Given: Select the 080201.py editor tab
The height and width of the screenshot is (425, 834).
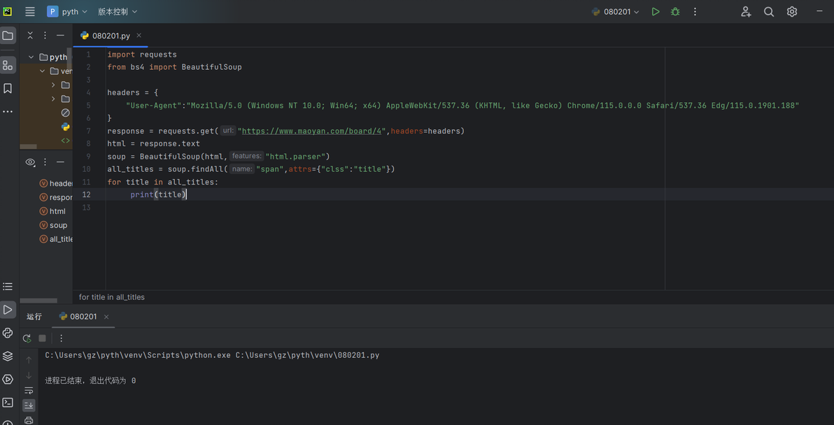Looking at the screenshot, I should 111,36.
